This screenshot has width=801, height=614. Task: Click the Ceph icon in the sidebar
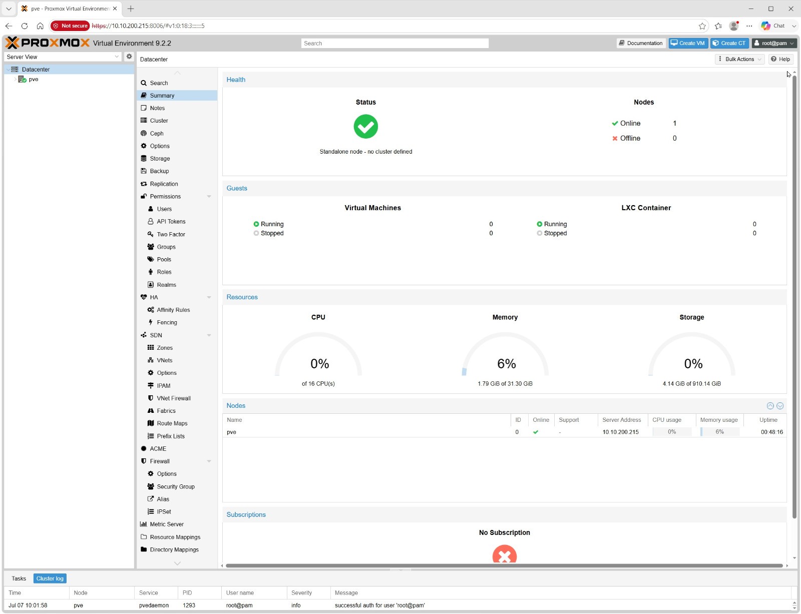pyautogui.click(x=144, y=134)
